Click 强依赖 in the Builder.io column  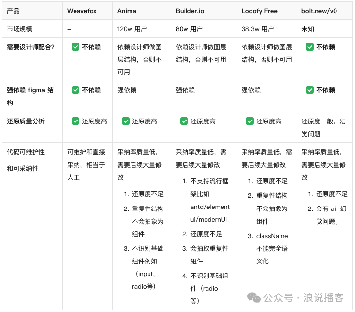click(x=185, y=90)
